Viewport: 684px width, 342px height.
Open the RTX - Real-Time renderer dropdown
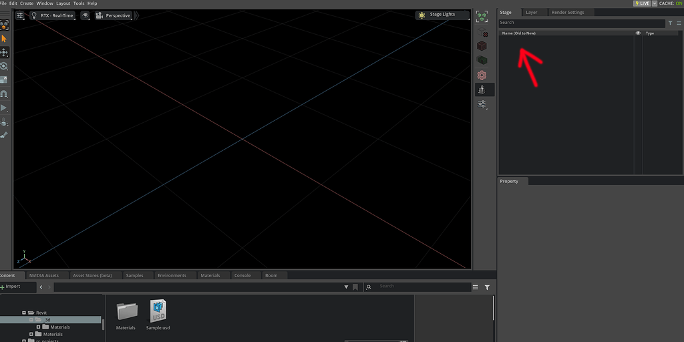coord(51,15)
